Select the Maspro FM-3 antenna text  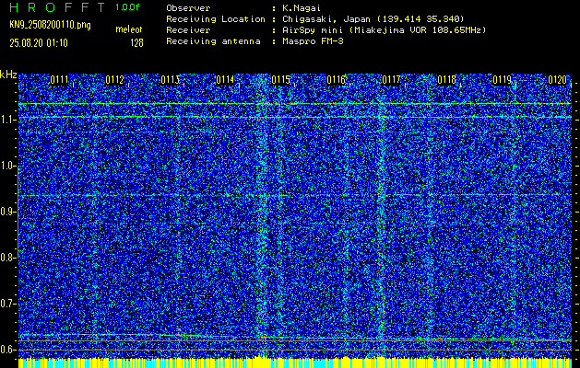coord(313,41)
